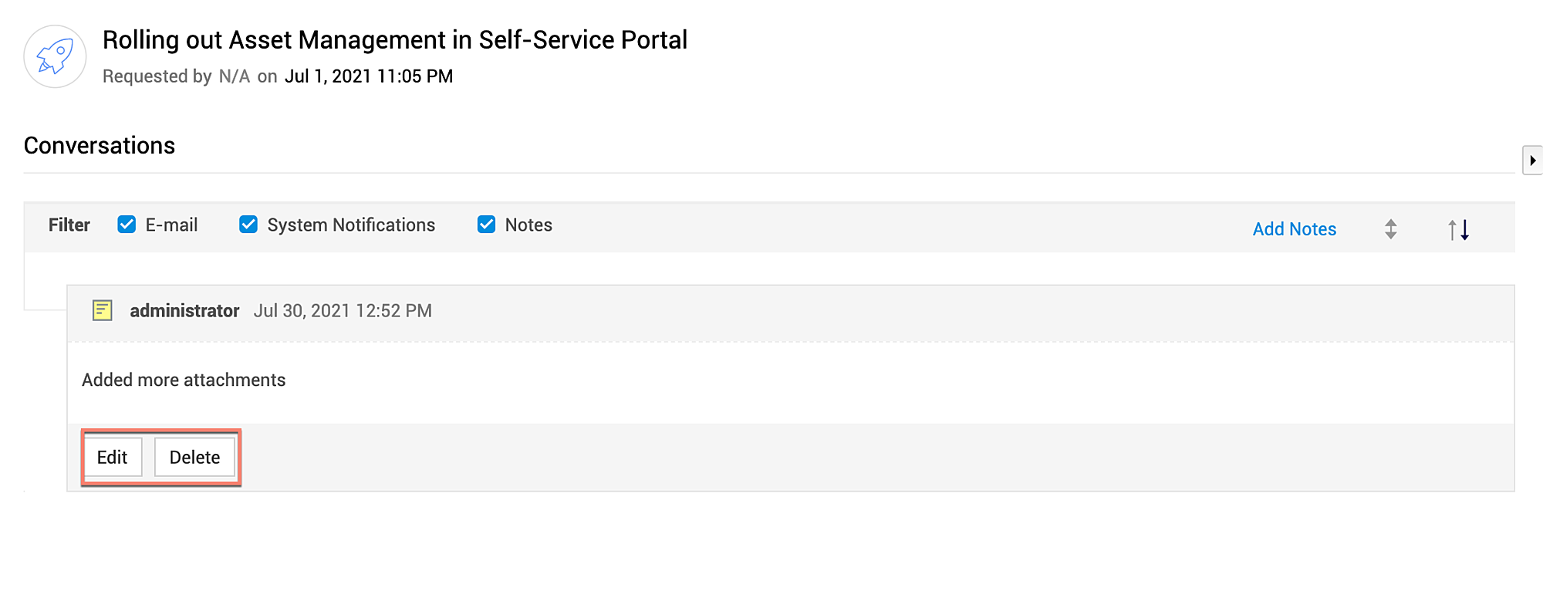Delete the 'Added more attachments' note
Image resolution: width=1543 pixels, height=602 pixels.
[194, 458]
